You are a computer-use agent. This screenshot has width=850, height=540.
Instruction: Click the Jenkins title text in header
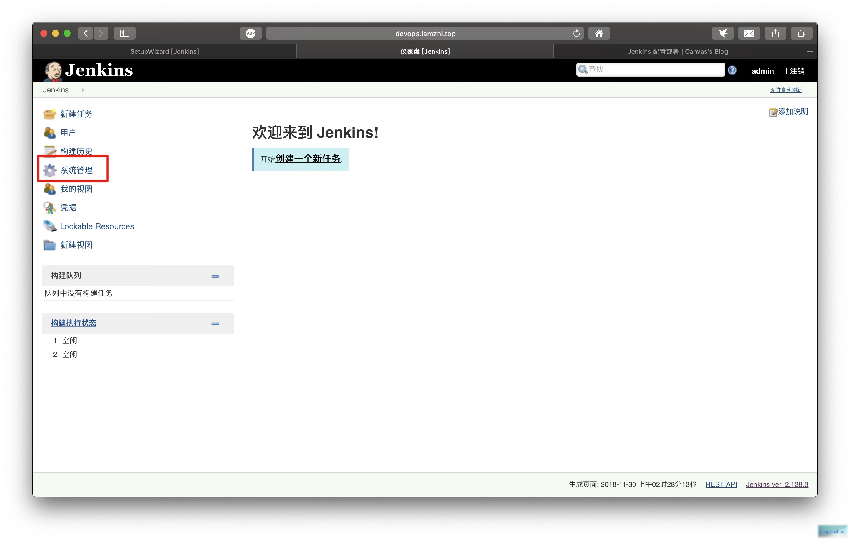click(99, 70)
